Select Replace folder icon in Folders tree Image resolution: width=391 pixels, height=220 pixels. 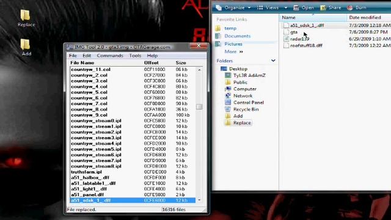(228, 122)
